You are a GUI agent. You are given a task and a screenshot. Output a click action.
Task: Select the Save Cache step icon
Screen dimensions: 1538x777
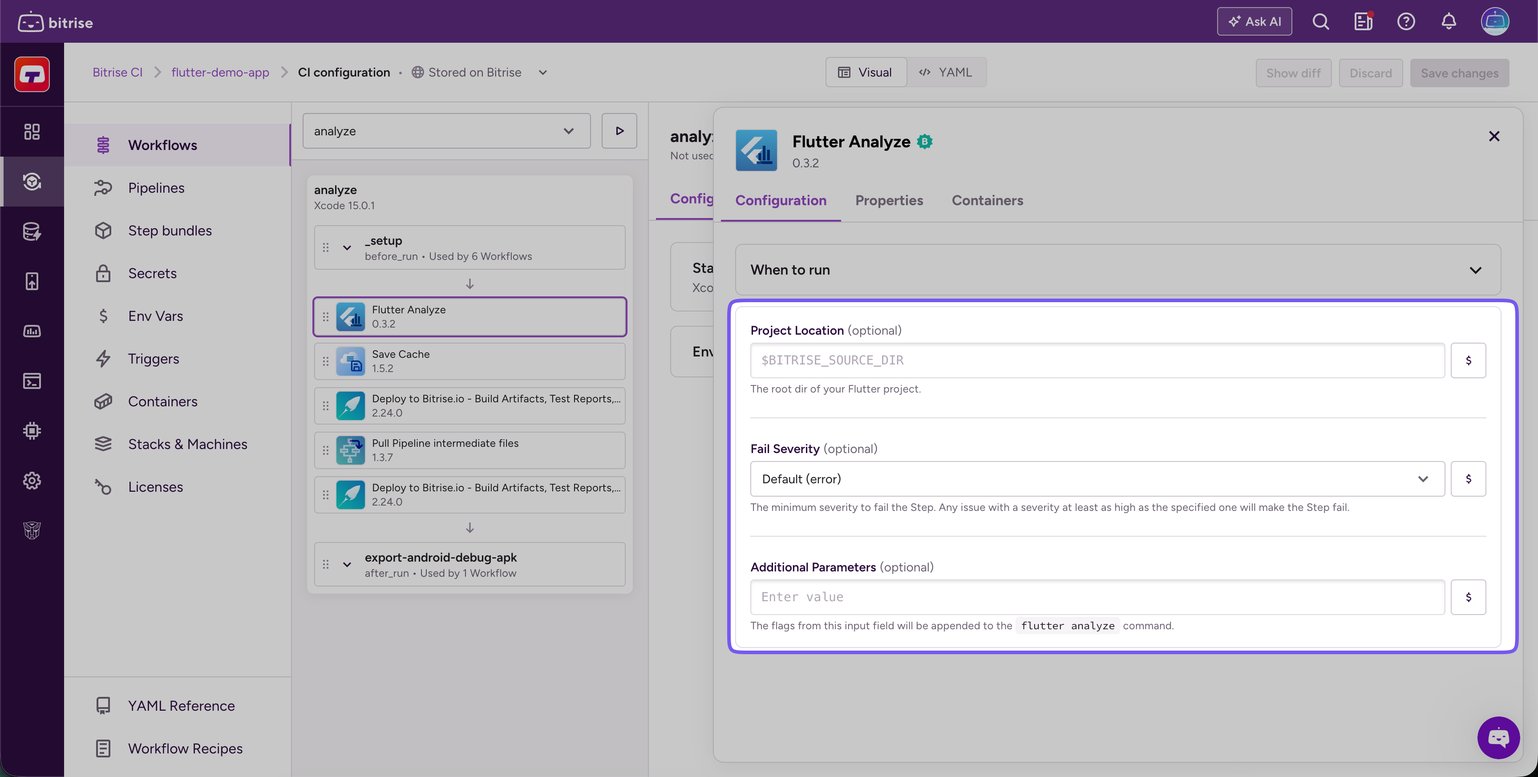pyautogui.click(x=351, y=361)
